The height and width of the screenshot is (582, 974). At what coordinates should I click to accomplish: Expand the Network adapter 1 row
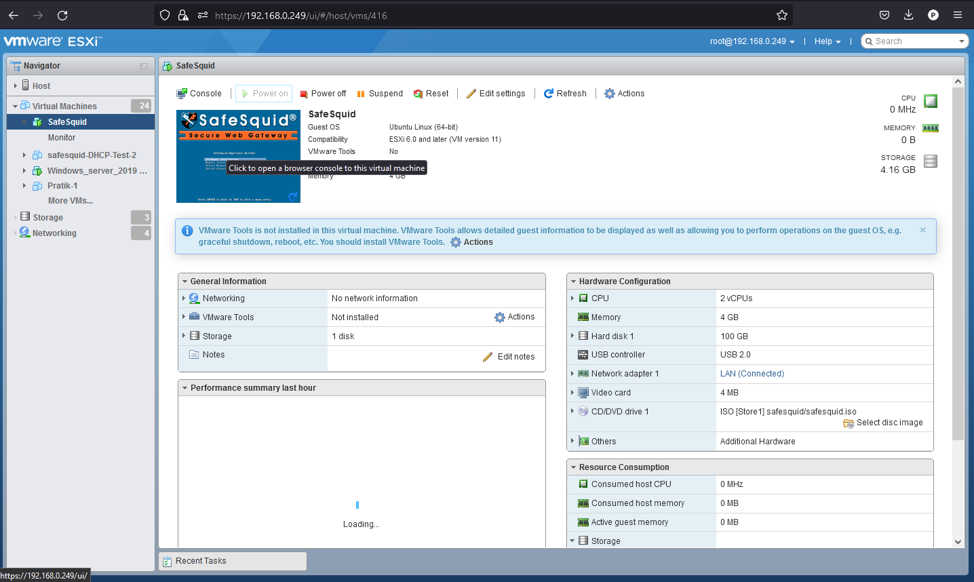572,374
